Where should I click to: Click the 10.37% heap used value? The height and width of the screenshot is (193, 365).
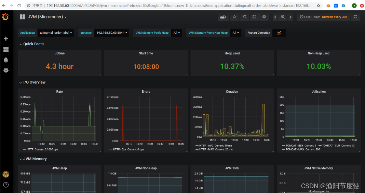point(232,66)
